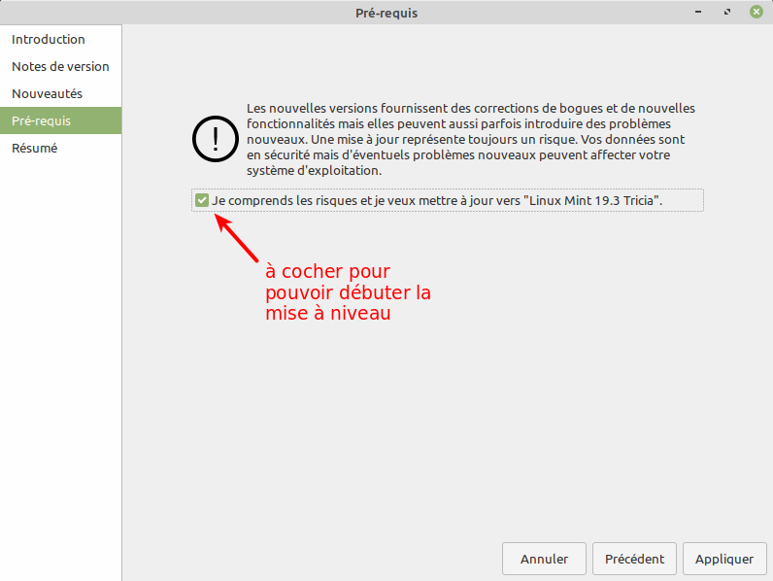The width and height of the screenshot is (773, 581).
Task: Open the Introduction step in sidebar
Action: (x=49, y=40)
